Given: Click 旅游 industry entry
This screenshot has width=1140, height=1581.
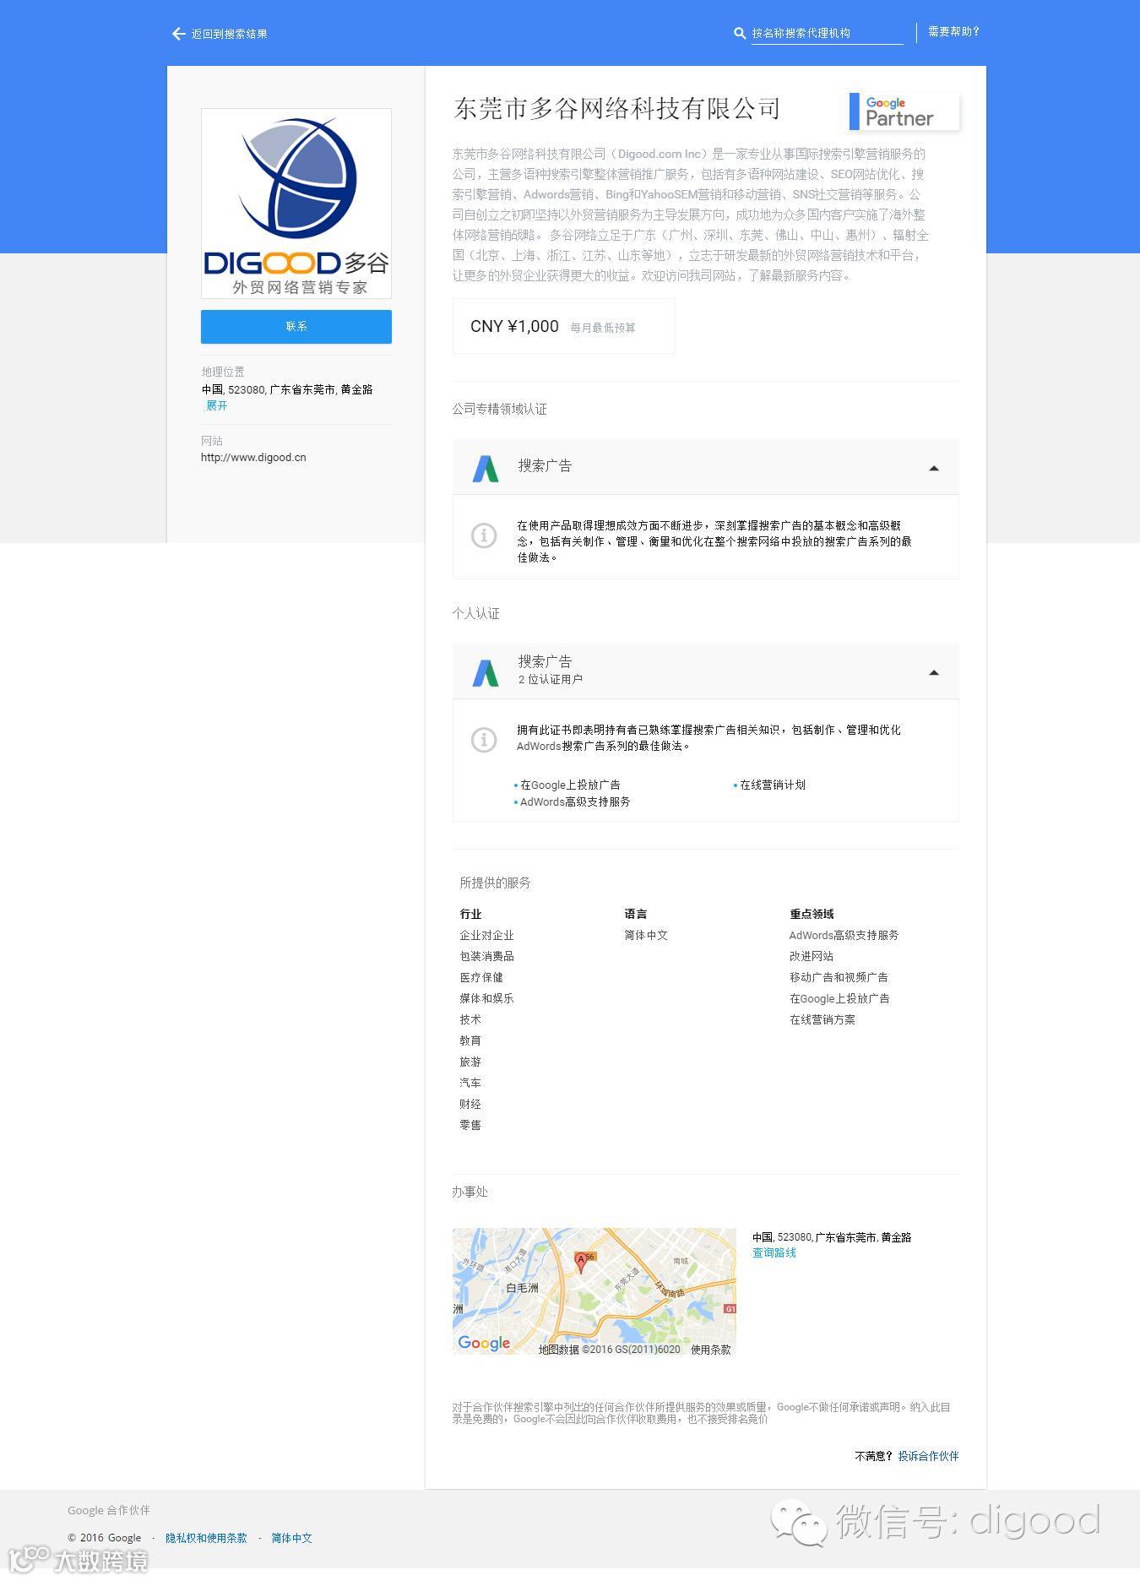Looking at the screenshot, I should pyautogui.click(x=470, y=1062).
